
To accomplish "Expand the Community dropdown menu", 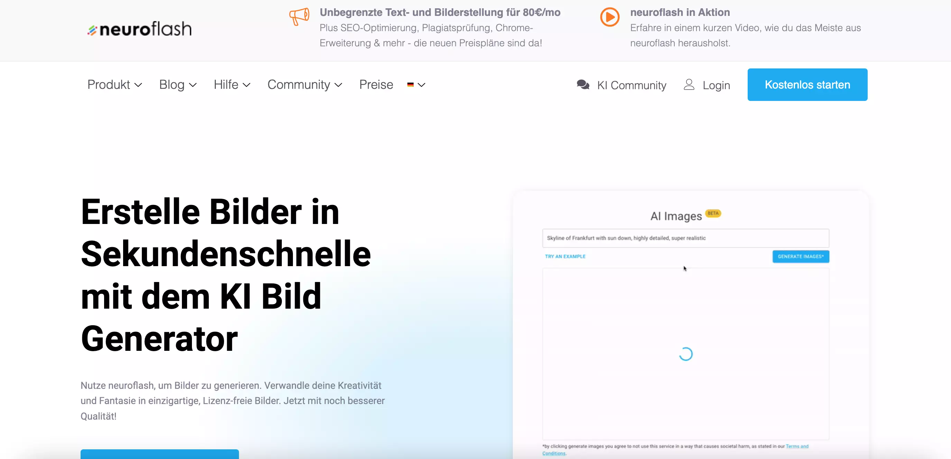I will (x=306, y=85).
